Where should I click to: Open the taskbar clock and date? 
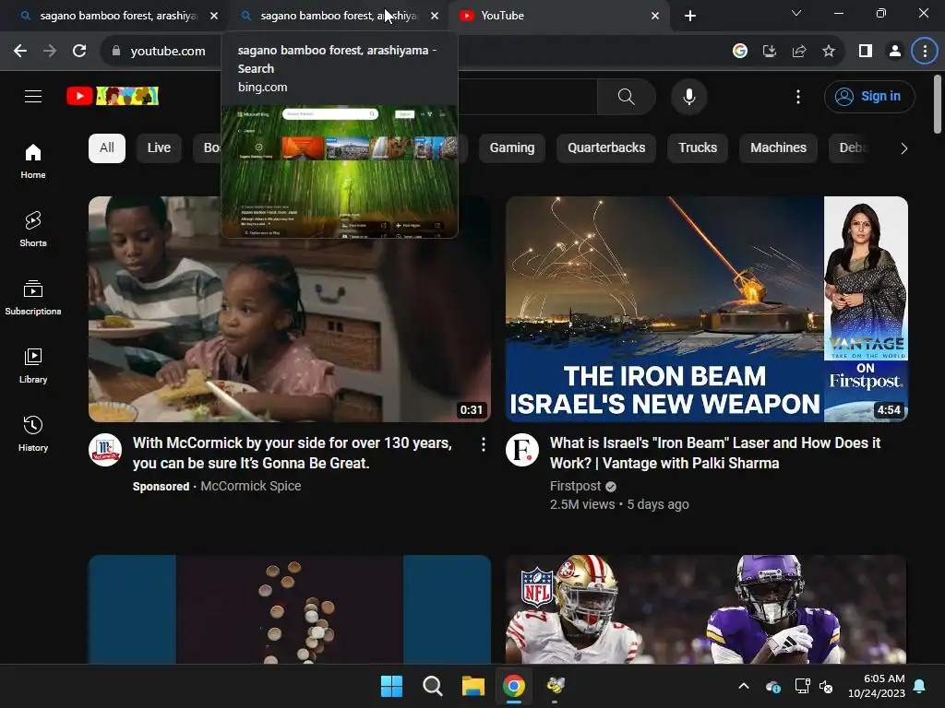(877, 686)
